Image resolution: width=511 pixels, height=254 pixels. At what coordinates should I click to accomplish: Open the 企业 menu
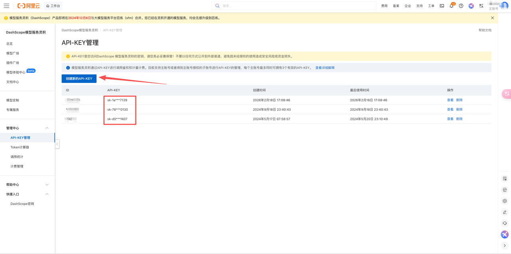[x=408, y=6]
